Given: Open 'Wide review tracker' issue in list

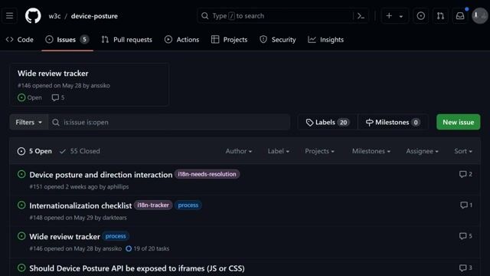Looking at the screenshot, I should click(x=64, y=237).
